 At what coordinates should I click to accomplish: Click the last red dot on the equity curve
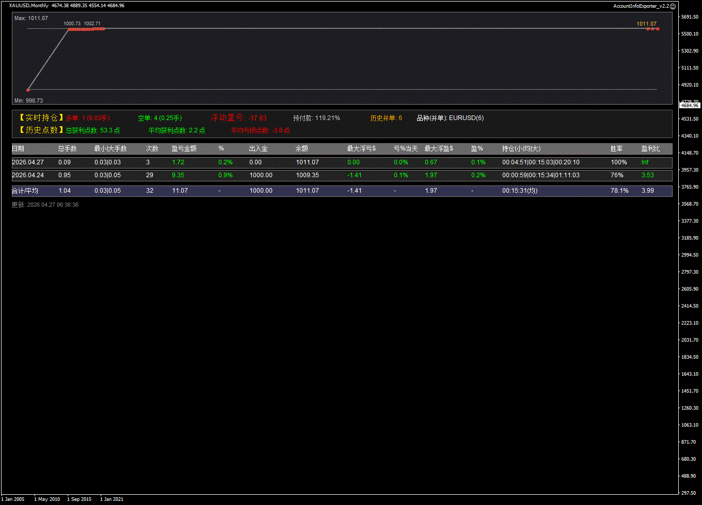tap(658, 29)
